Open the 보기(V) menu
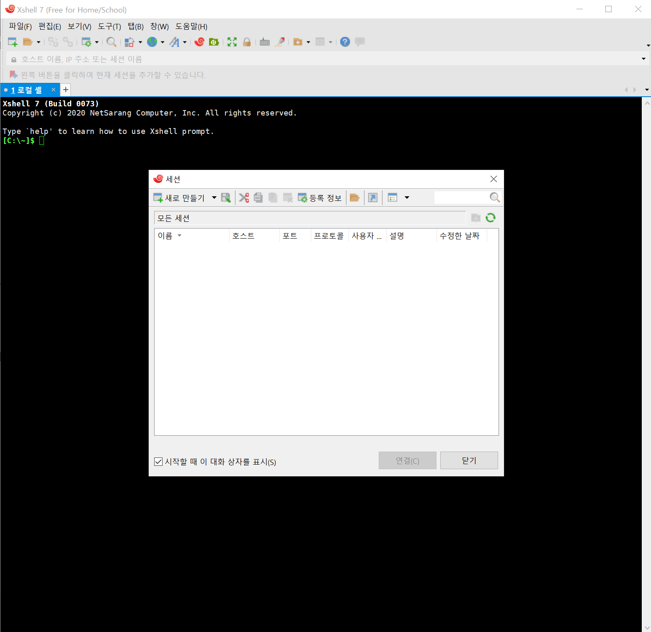The width and height of the screenshot is (651, 632). coord(80,26)
